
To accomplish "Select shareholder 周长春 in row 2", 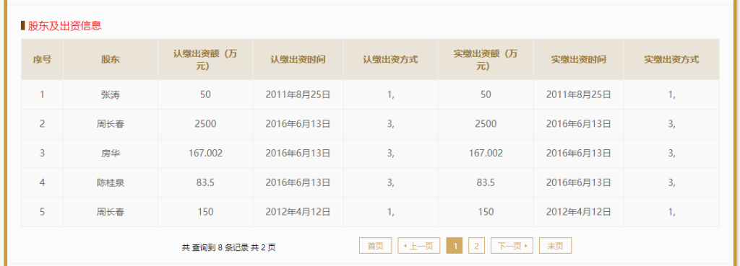I will point(111,124).
